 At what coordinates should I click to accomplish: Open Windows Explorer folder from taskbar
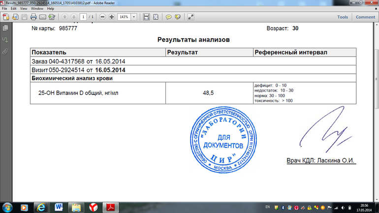click(x=76, y=208)
